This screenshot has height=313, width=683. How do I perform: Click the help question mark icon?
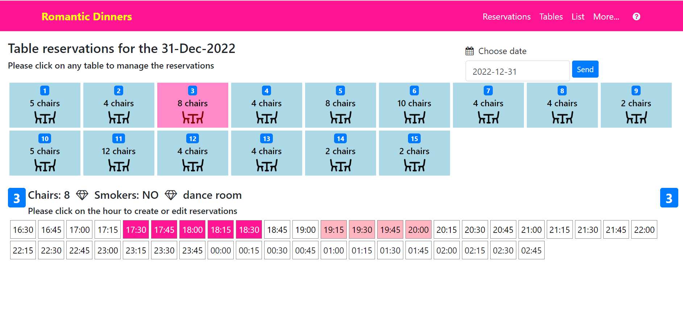tap(636, 17)
